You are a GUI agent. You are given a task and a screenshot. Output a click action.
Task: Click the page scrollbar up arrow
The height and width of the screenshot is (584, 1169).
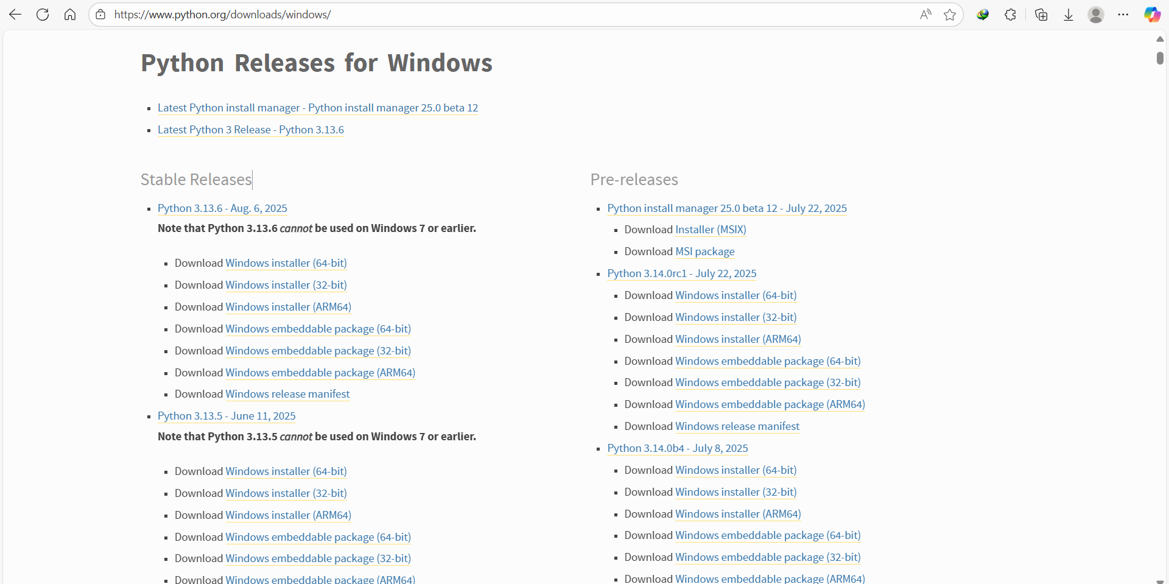[1160, 39]
